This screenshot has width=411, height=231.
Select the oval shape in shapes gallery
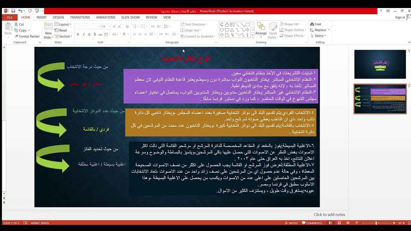point(222,30)
